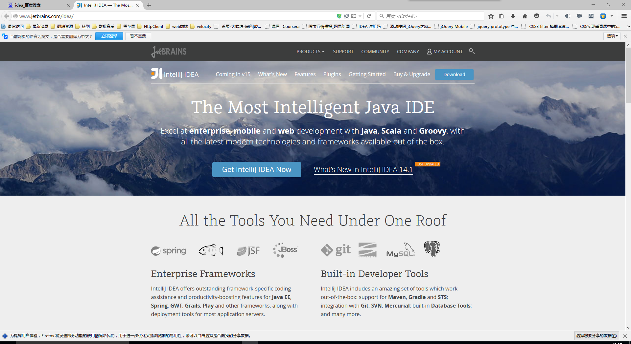631x344 pixels.
Task: Click the site search magnifier icon
Action: (472, 51)
